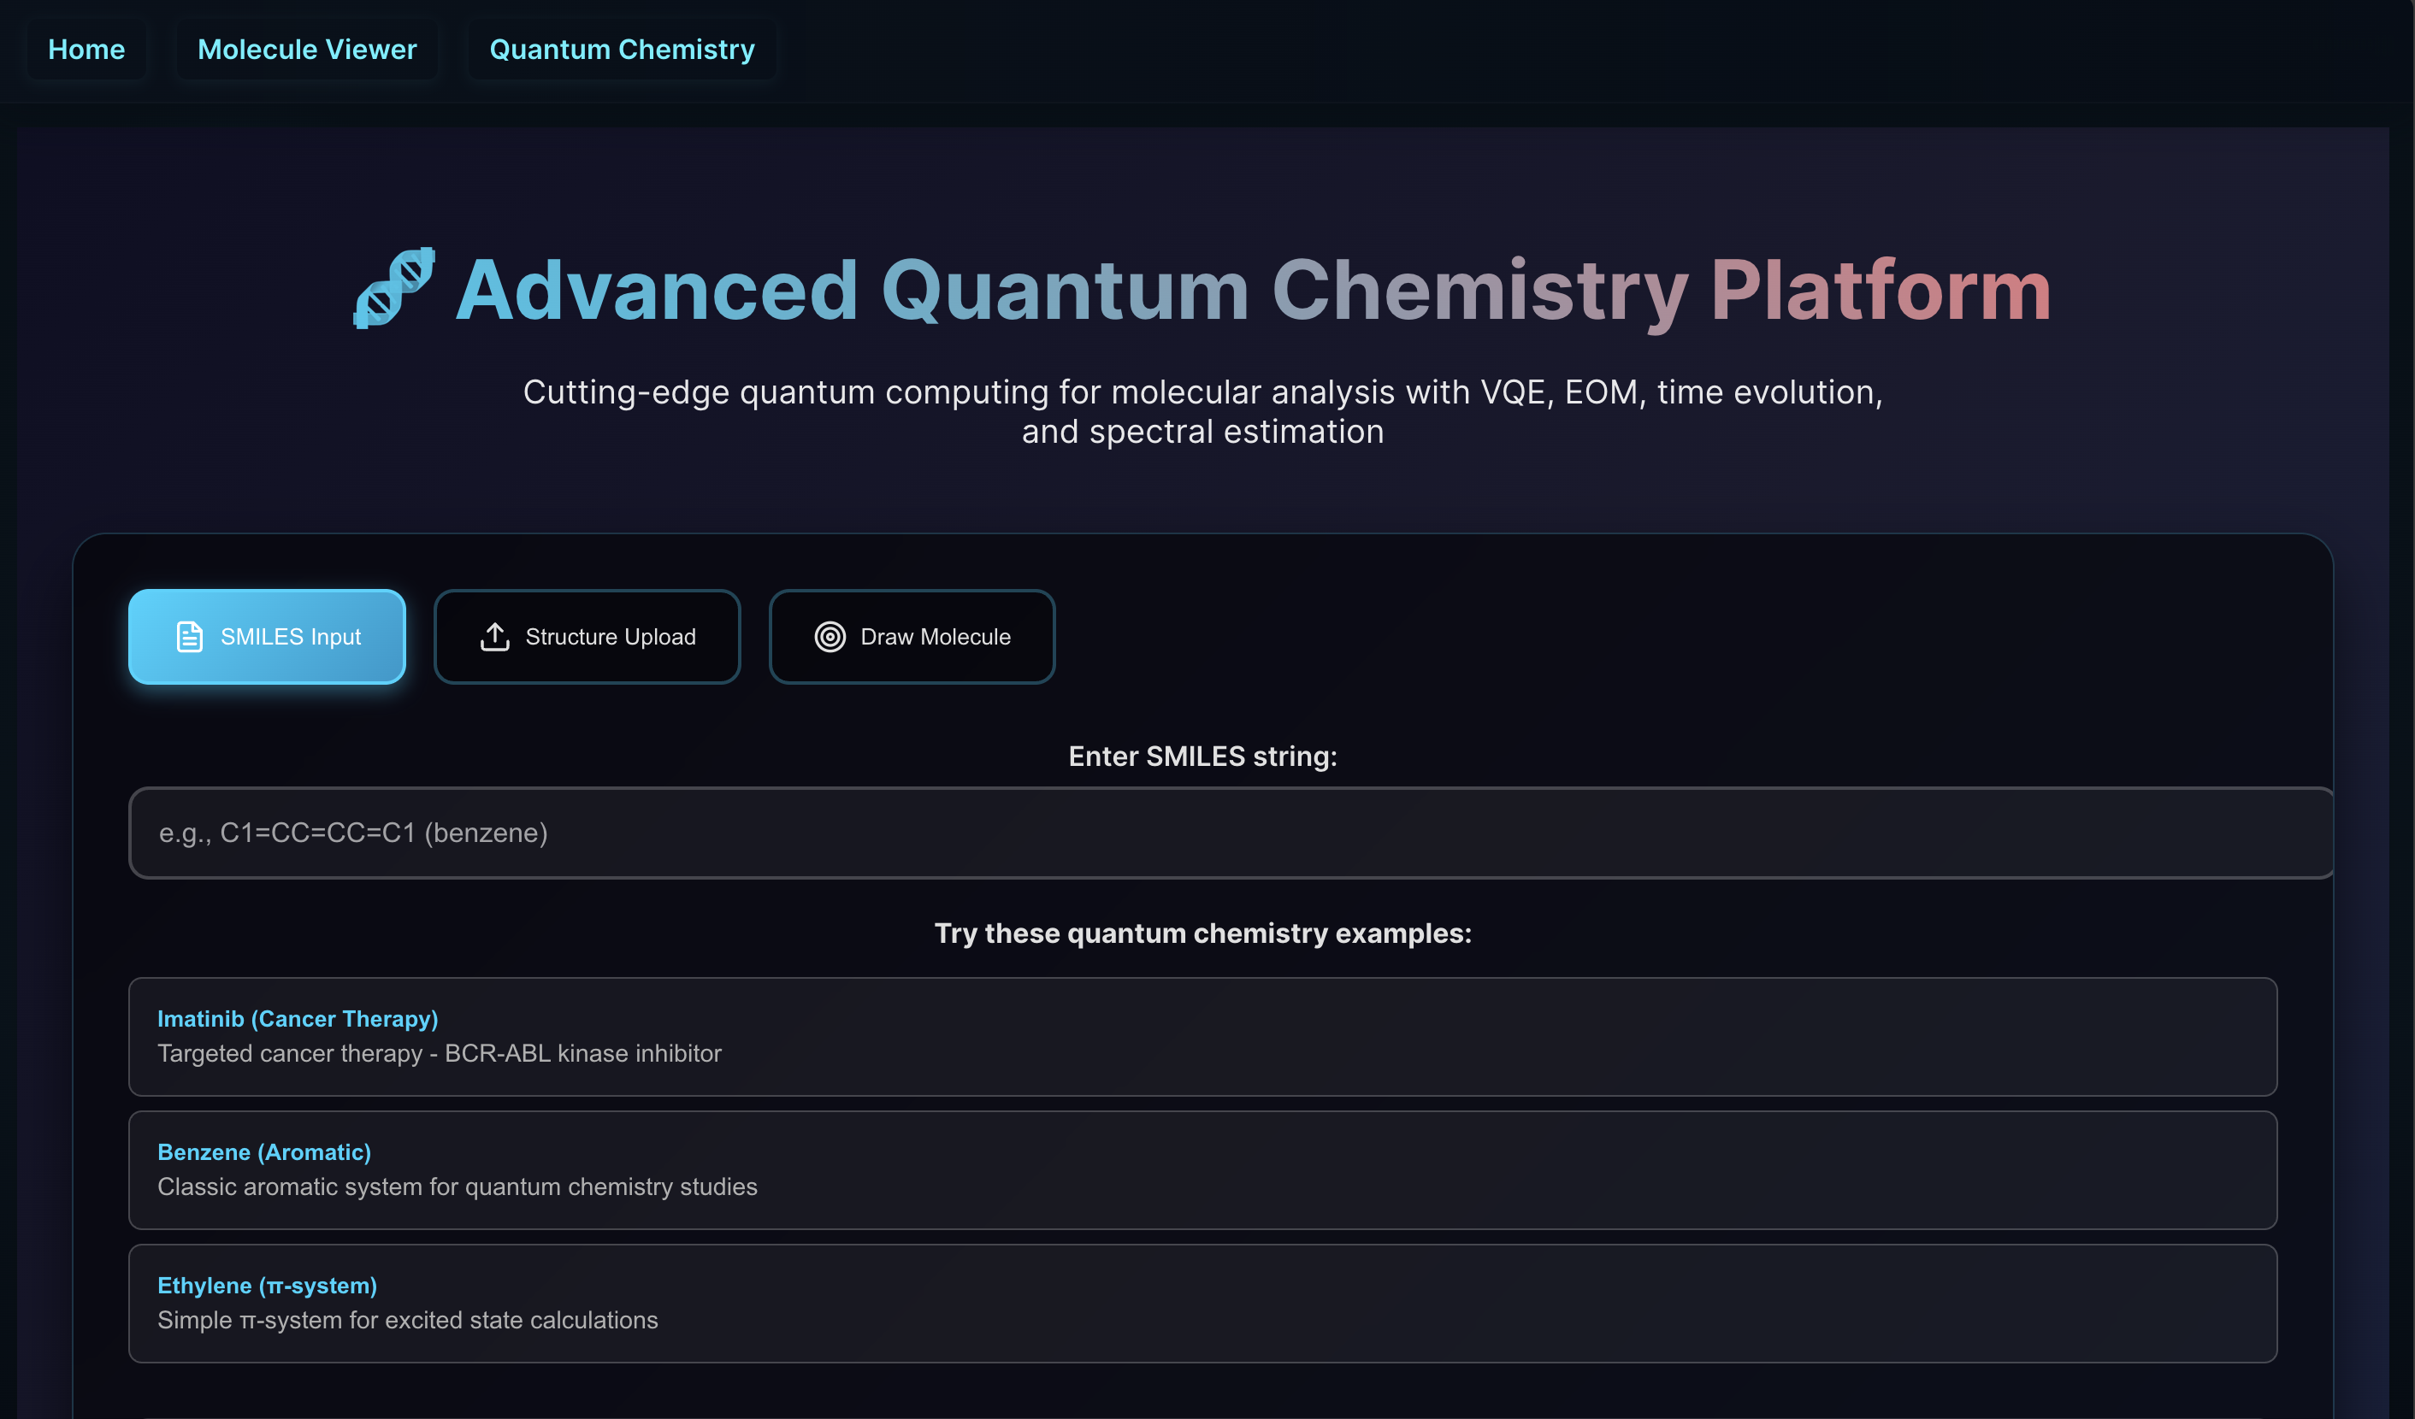
Task: Go to Home in the navigation bar
Action: coord(86,50)
